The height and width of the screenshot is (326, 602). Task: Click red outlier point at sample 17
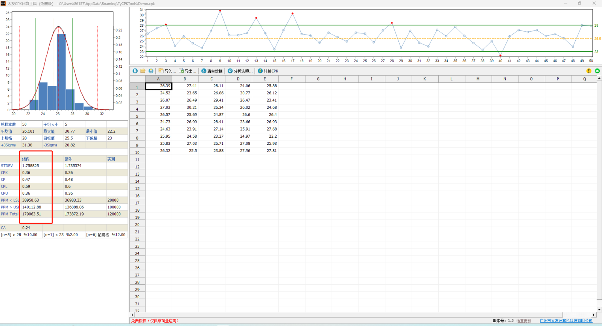click(292, 14)
